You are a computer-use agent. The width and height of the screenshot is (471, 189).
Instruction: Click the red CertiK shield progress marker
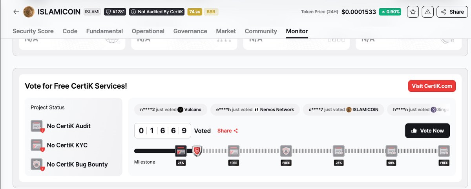197,151
